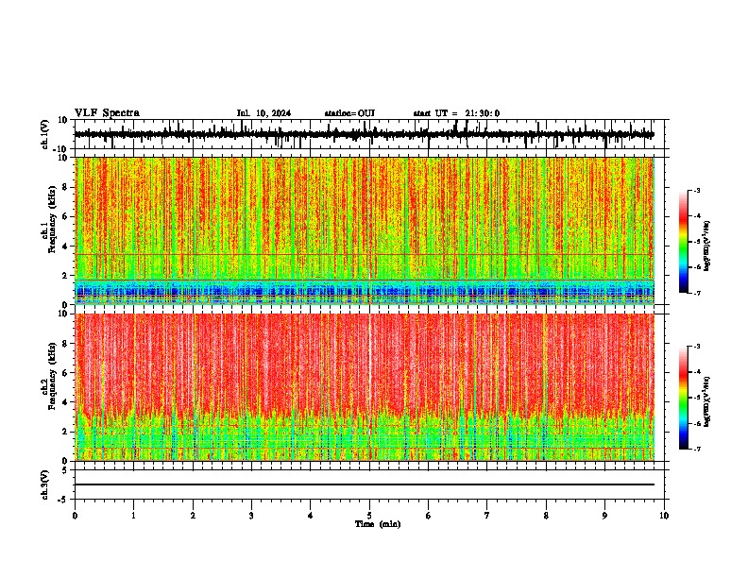The height and width of the screenshot is (578, 748).
Task: Click the ch.1 "Frequency (kHz)" axis label
Action: 52,219
